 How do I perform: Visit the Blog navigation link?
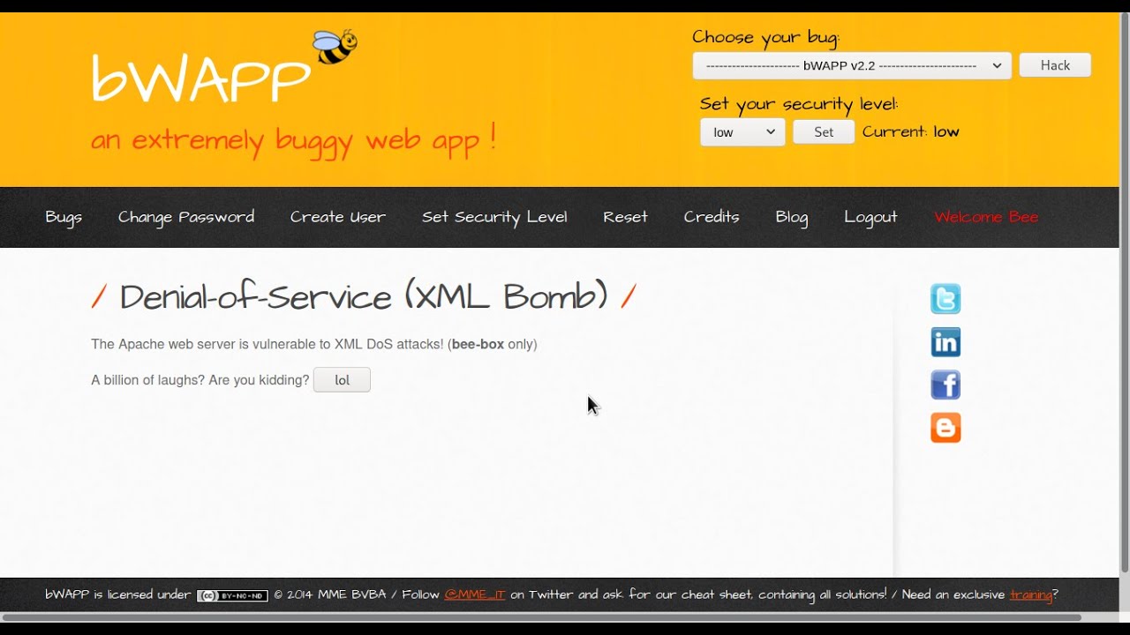(792, 217)
